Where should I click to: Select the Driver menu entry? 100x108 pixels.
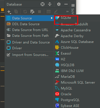(x=30, y=48)
